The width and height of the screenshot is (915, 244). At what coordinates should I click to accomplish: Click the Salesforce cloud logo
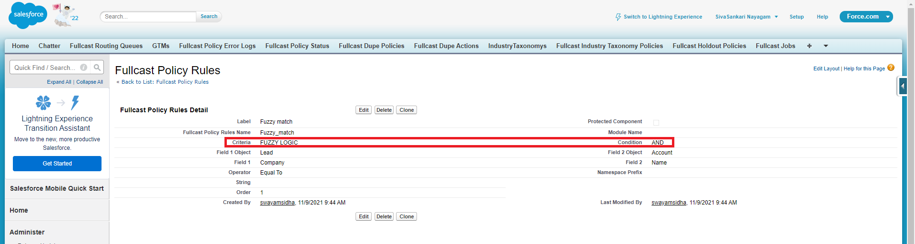tap(28, 15)
